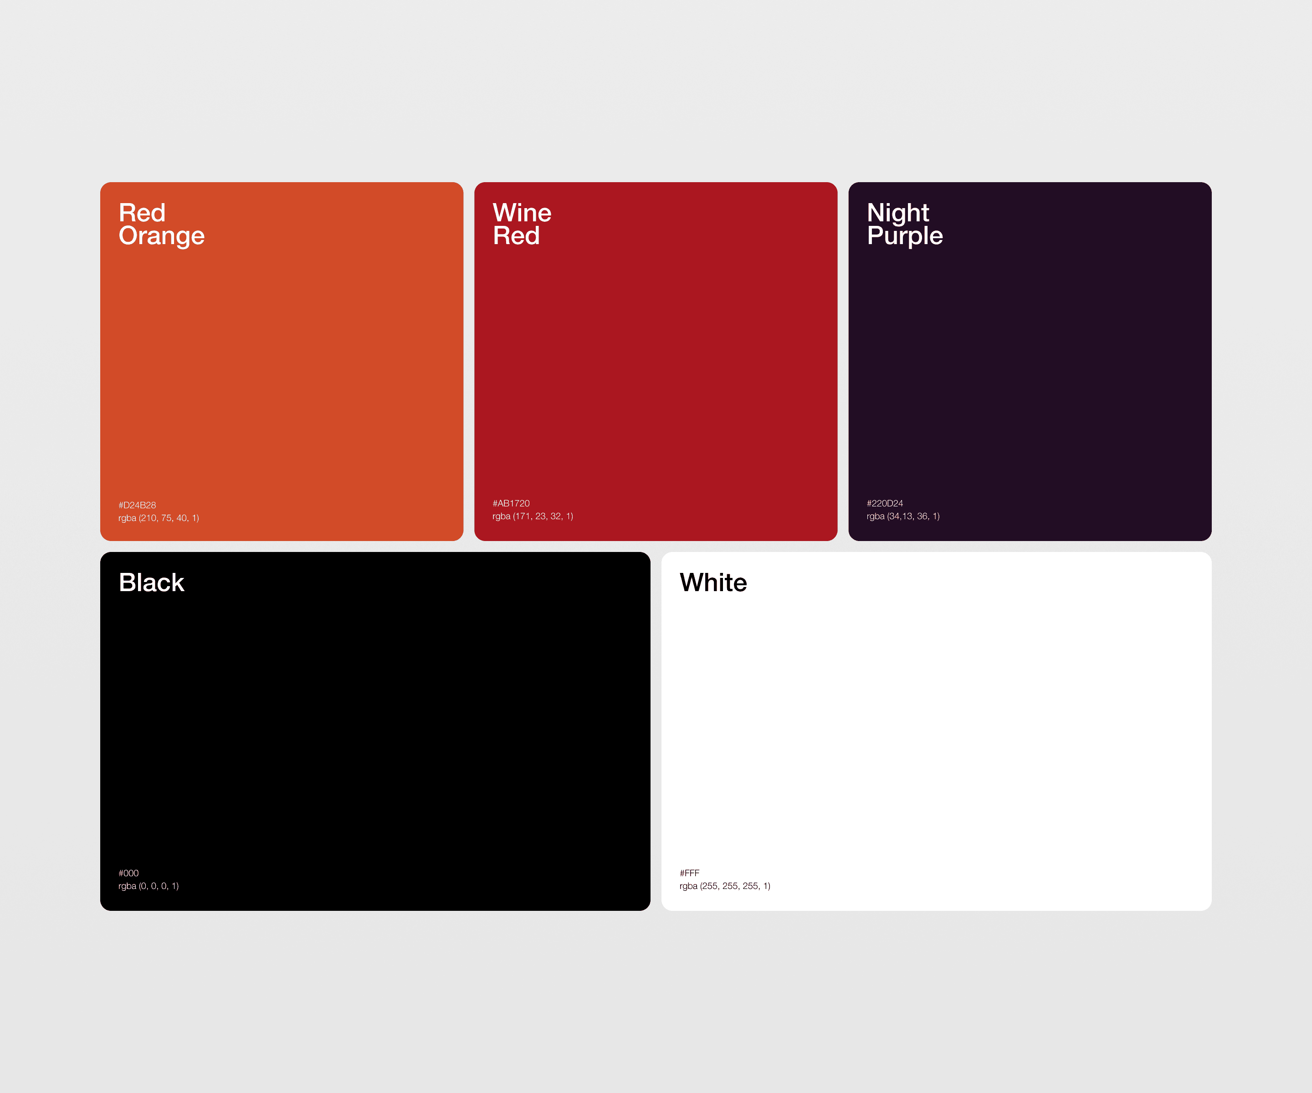Image resolution: width=1312 pixels, height=1093 pixels.
Task: Click the Wine Red title text
Action: pyautogui.click(x=522, y=224)
